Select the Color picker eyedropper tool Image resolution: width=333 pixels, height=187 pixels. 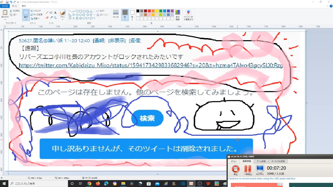pyautogui.click(x=51, y=18)
